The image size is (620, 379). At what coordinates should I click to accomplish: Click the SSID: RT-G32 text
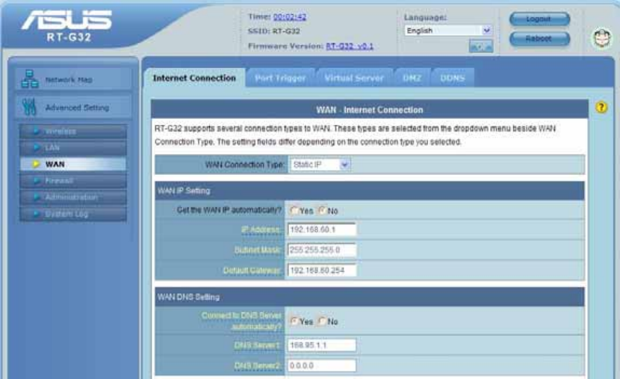[273, 31]
